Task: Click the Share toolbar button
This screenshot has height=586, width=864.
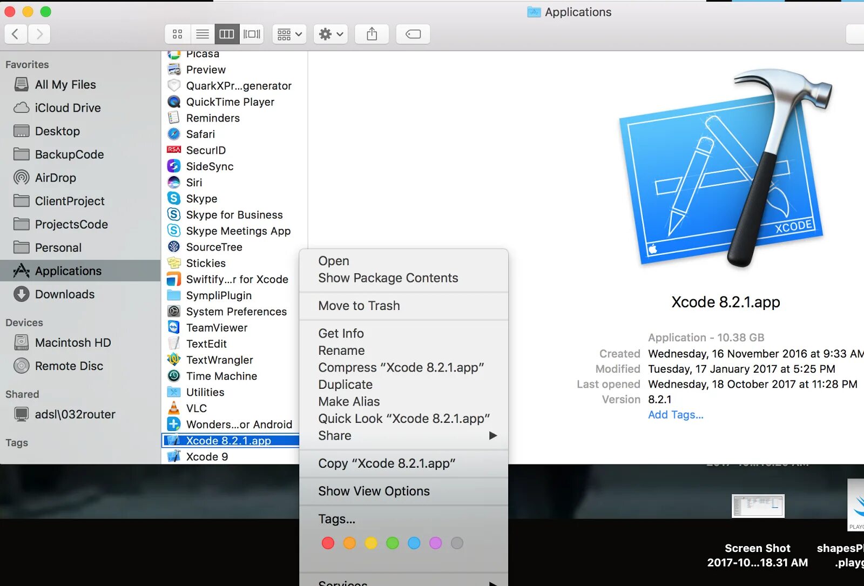Action: click(x=372, y=34)
